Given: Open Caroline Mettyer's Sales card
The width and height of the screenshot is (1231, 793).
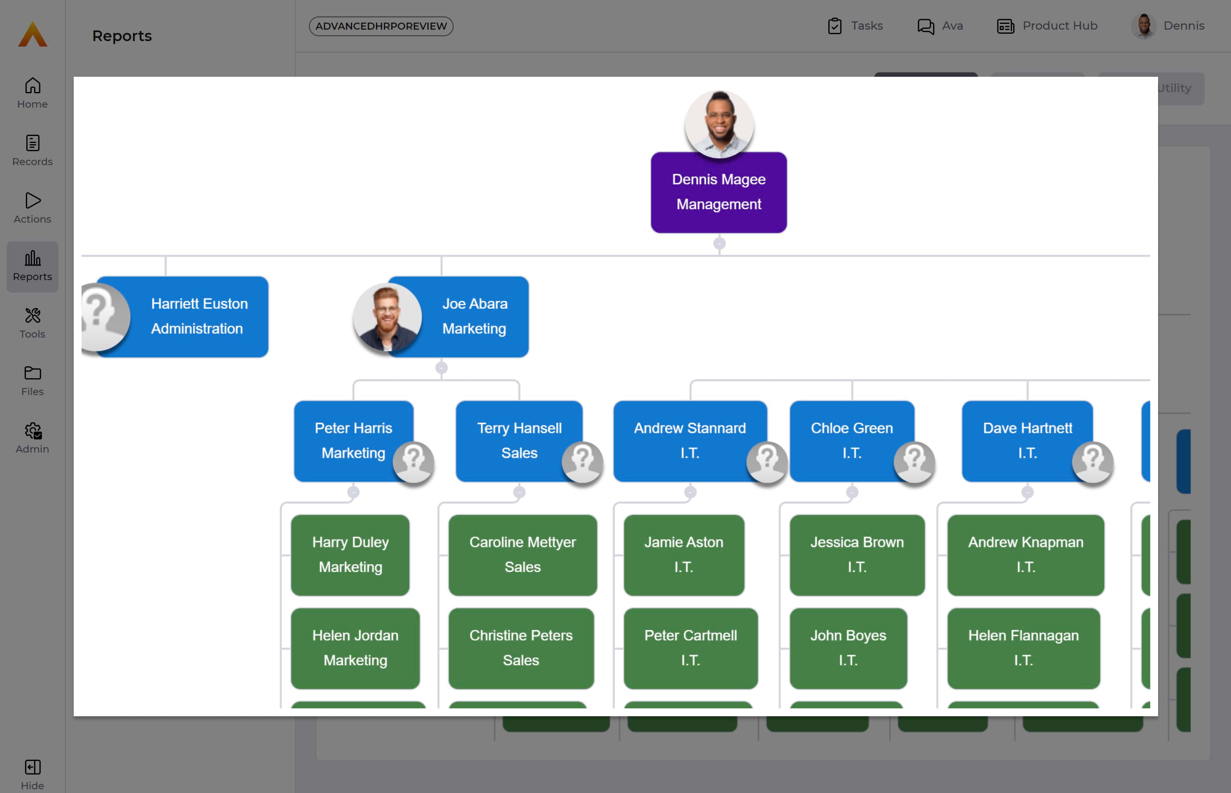Looking at the screenshot, I should (x=523, y=555).
